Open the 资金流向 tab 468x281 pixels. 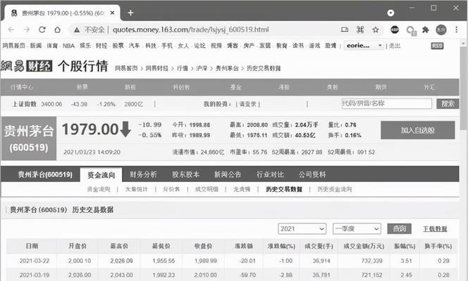(101, 175)
